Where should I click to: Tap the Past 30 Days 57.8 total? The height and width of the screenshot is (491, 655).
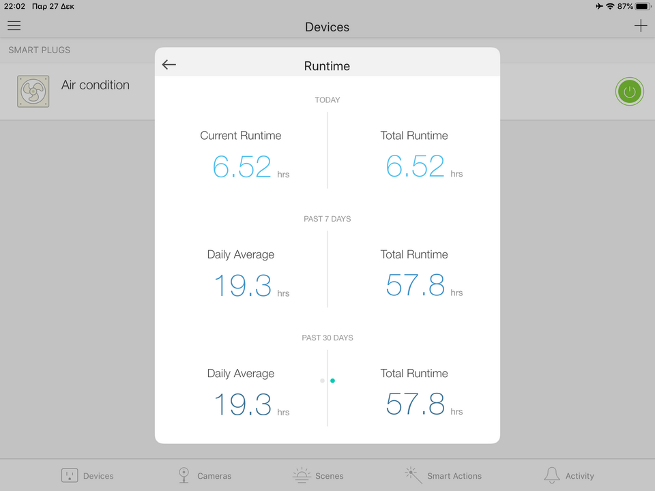416,404
